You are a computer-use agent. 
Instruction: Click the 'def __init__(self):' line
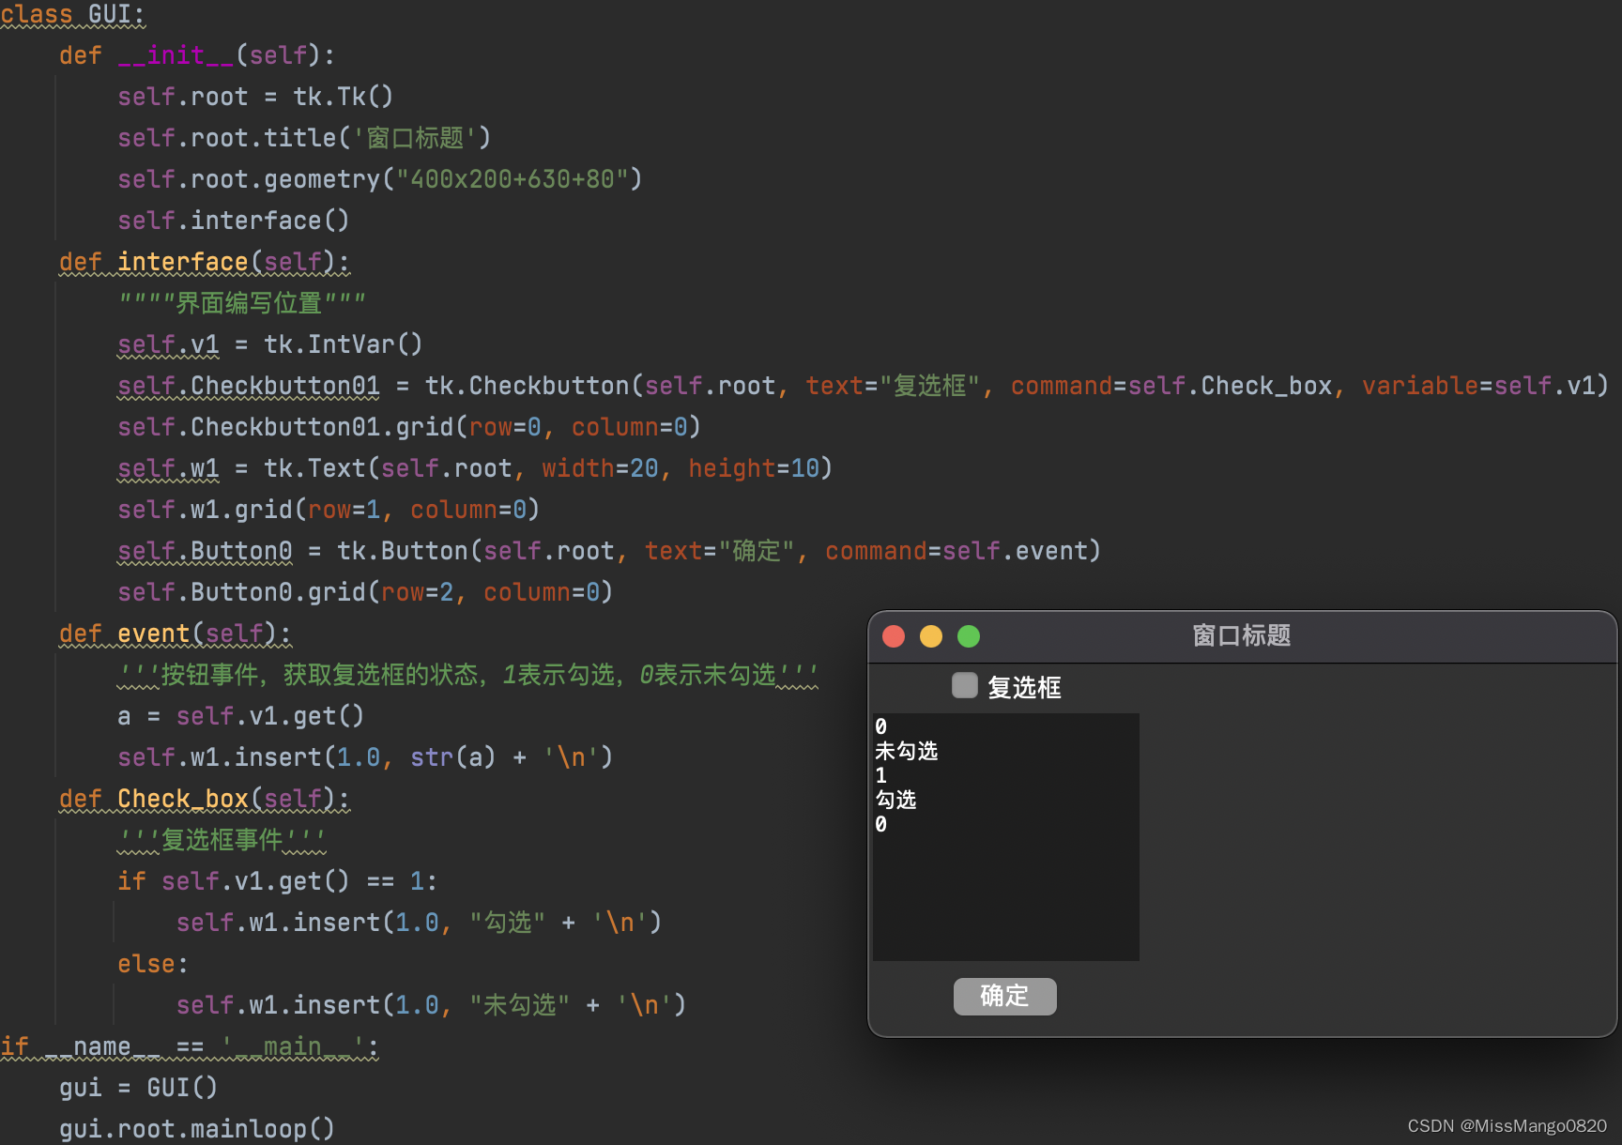pos(196,55)
